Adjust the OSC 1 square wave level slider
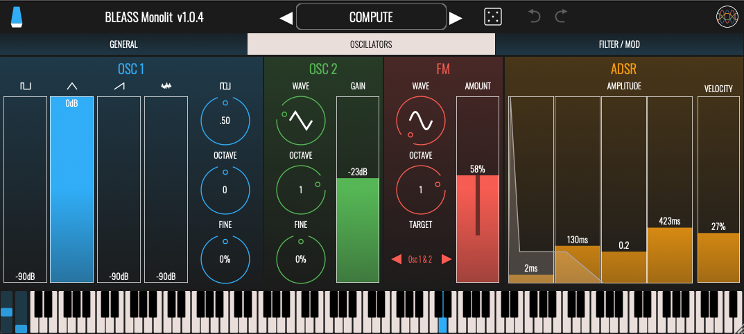Screen dimensions: 744x334 coord(26,189)
